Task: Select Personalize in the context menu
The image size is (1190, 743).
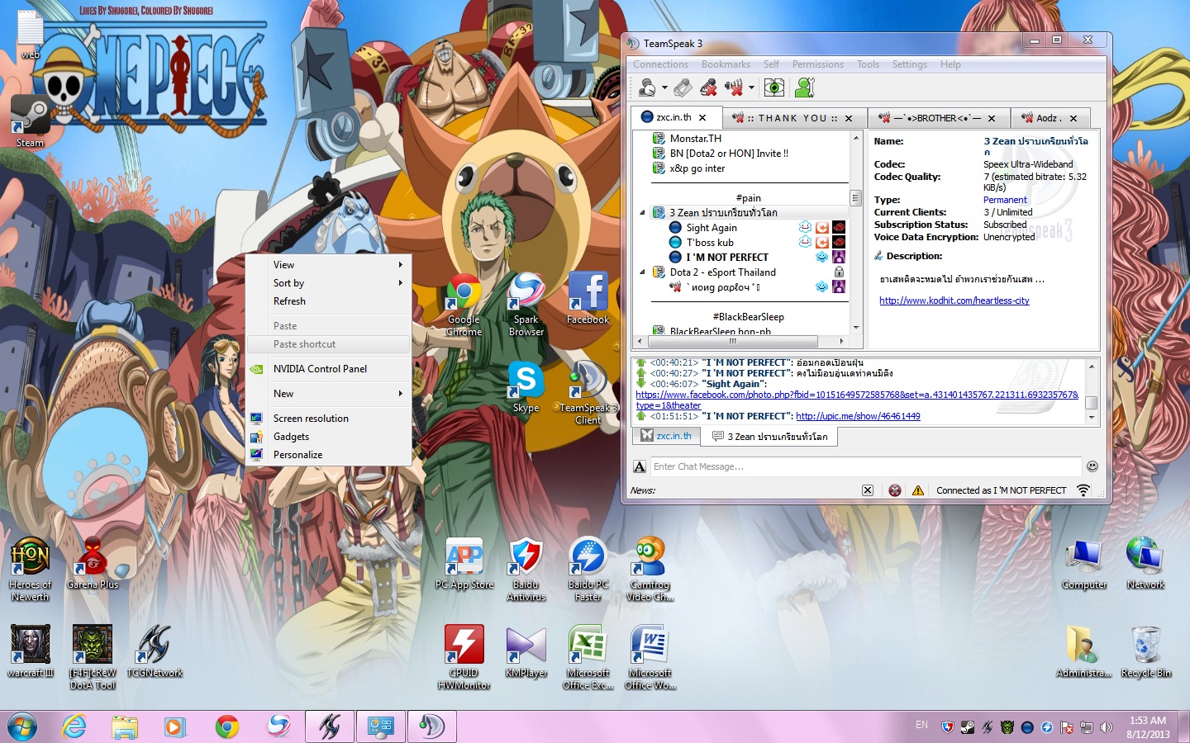Action: (329, 455)
